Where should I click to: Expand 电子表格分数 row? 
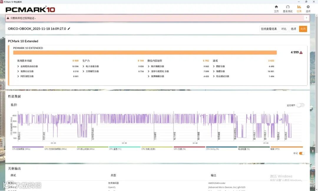(x=83, y=66)
